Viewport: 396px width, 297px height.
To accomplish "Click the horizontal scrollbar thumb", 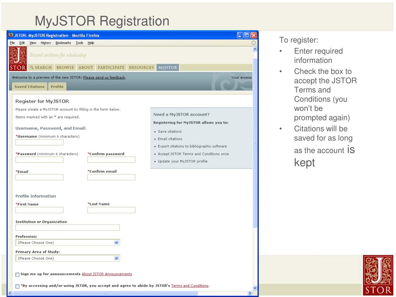I will coord(105,293).
